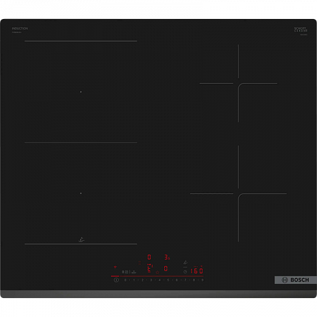The width and height of the screenshot is (317, 317).
Task: Select the lower-right zone display showing 0
Action: pyautogui.click(x=166, y=268)
